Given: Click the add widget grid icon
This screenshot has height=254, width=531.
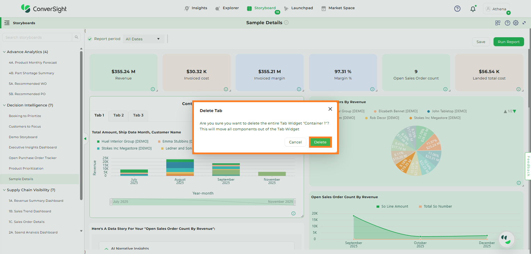Looking at the screenshot, I should (x=498, y=23).
